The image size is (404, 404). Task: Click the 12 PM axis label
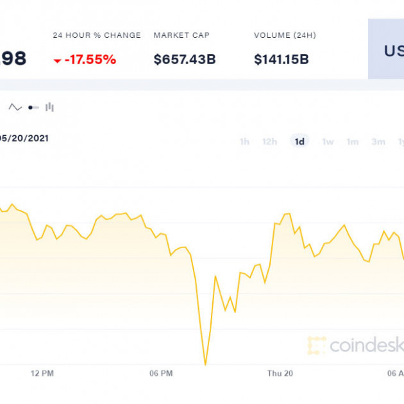point(42,373)
